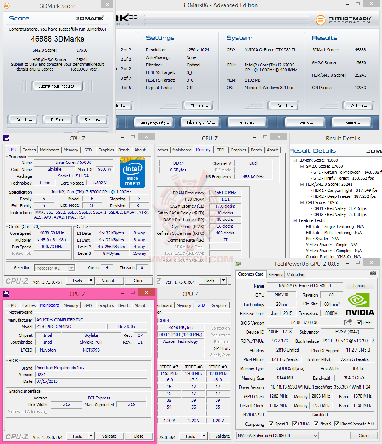
Task: Switch to Caches tab in top CPU-Z window
Action: pos(29,150)
